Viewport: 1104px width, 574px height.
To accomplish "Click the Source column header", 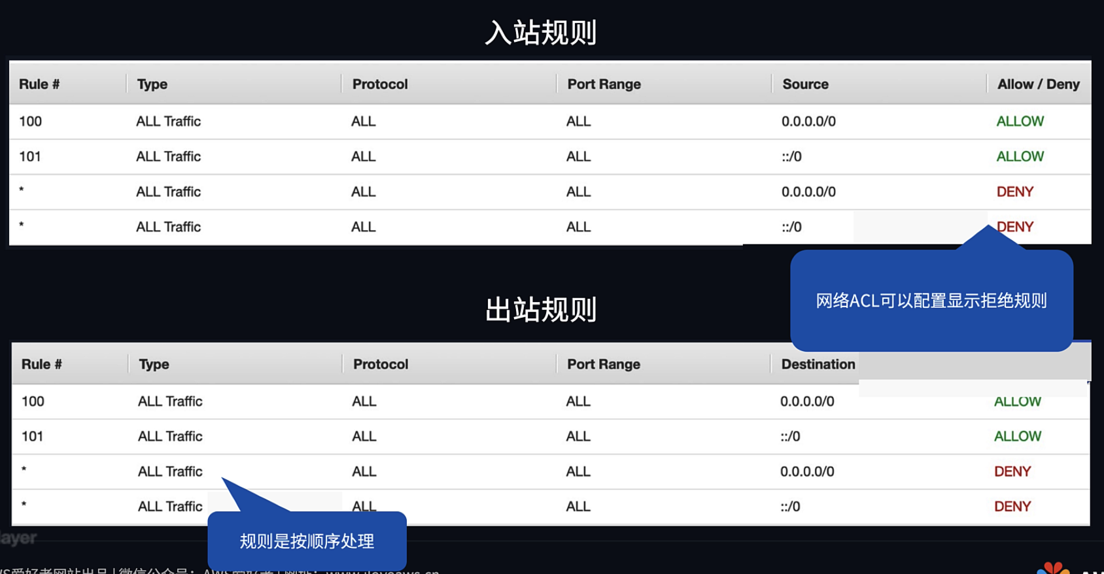I will 806,84.
